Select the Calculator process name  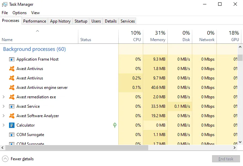pyautogui.click(x=26, y=125)
